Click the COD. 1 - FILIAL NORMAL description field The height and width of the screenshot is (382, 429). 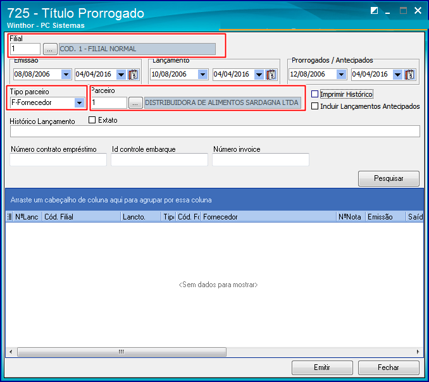coord(137,49)
